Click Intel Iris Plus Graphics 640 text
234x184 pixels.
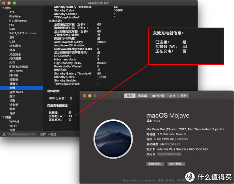click(183, 149)
